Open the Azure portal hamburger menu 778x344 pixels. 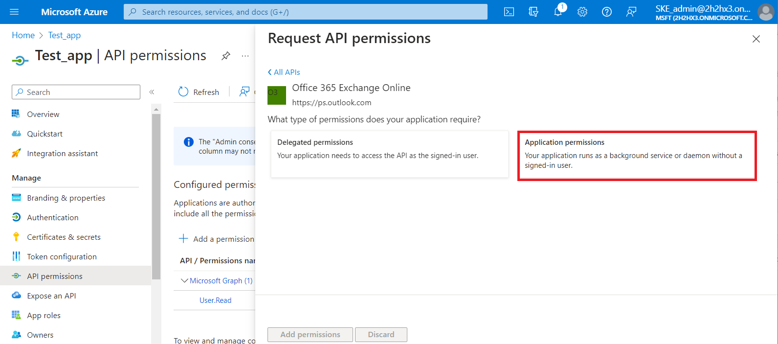[14, 12]
